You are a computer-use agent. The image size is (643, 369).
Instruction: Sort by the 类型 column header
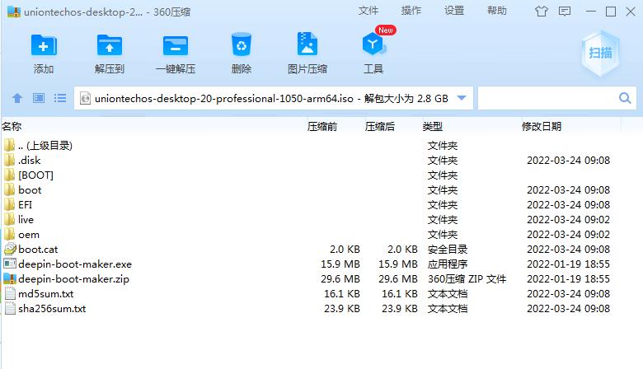click(433, 127)
